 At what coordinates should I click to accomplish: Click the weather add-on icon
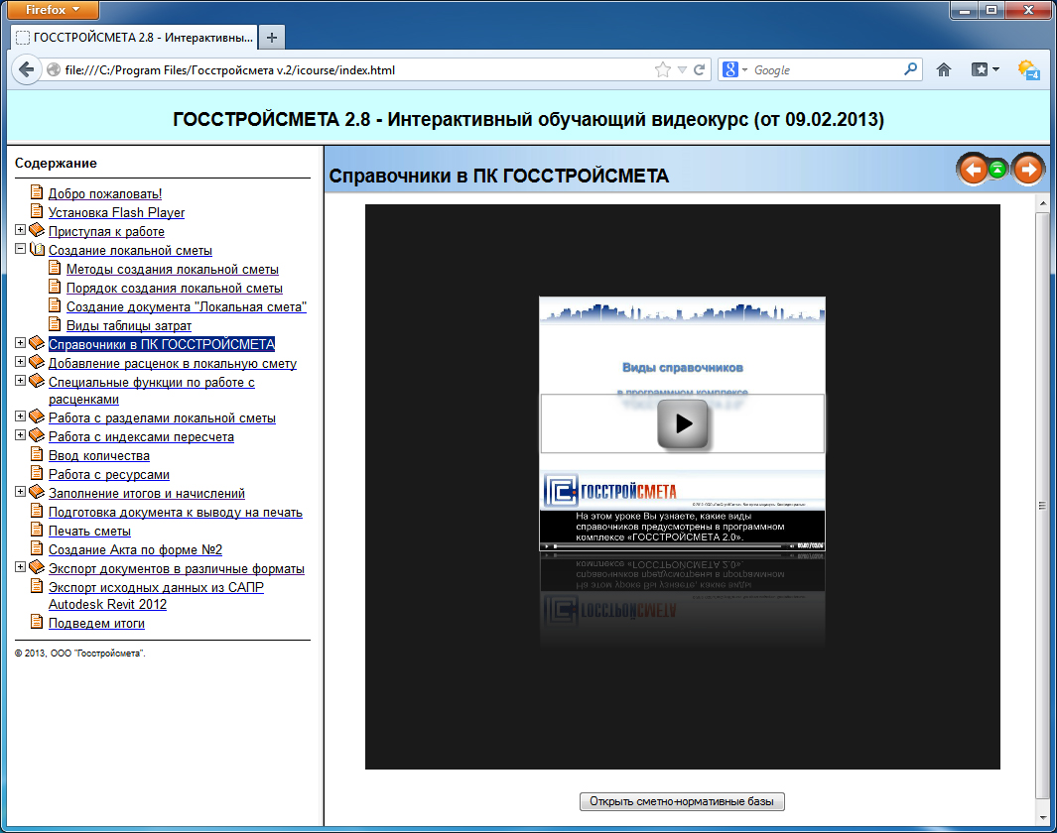coord(1028,70)
